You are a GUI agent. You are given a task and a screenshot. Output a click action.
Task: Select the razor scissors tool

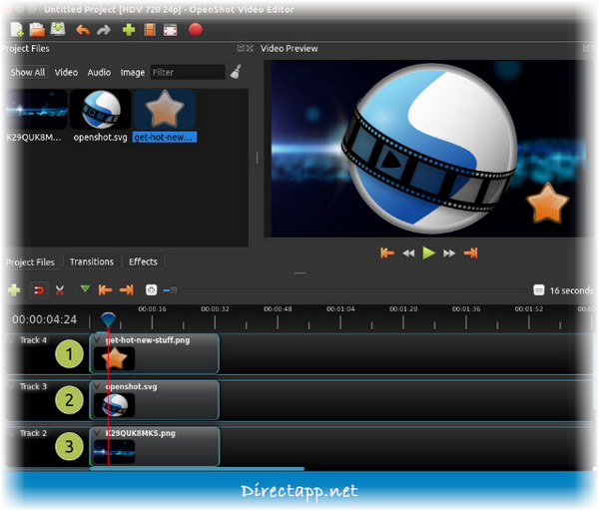pyautogui.click(x=60, y=290)
